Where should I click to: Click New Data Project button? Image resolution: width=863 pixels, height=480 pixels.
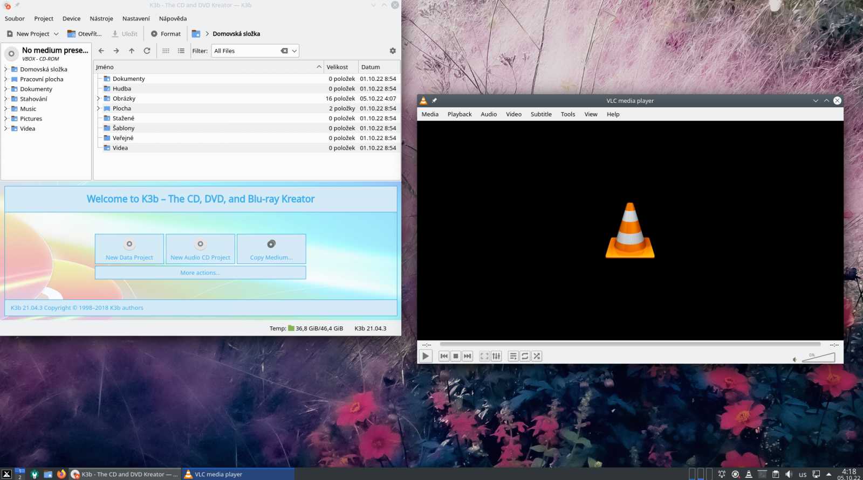129,249
